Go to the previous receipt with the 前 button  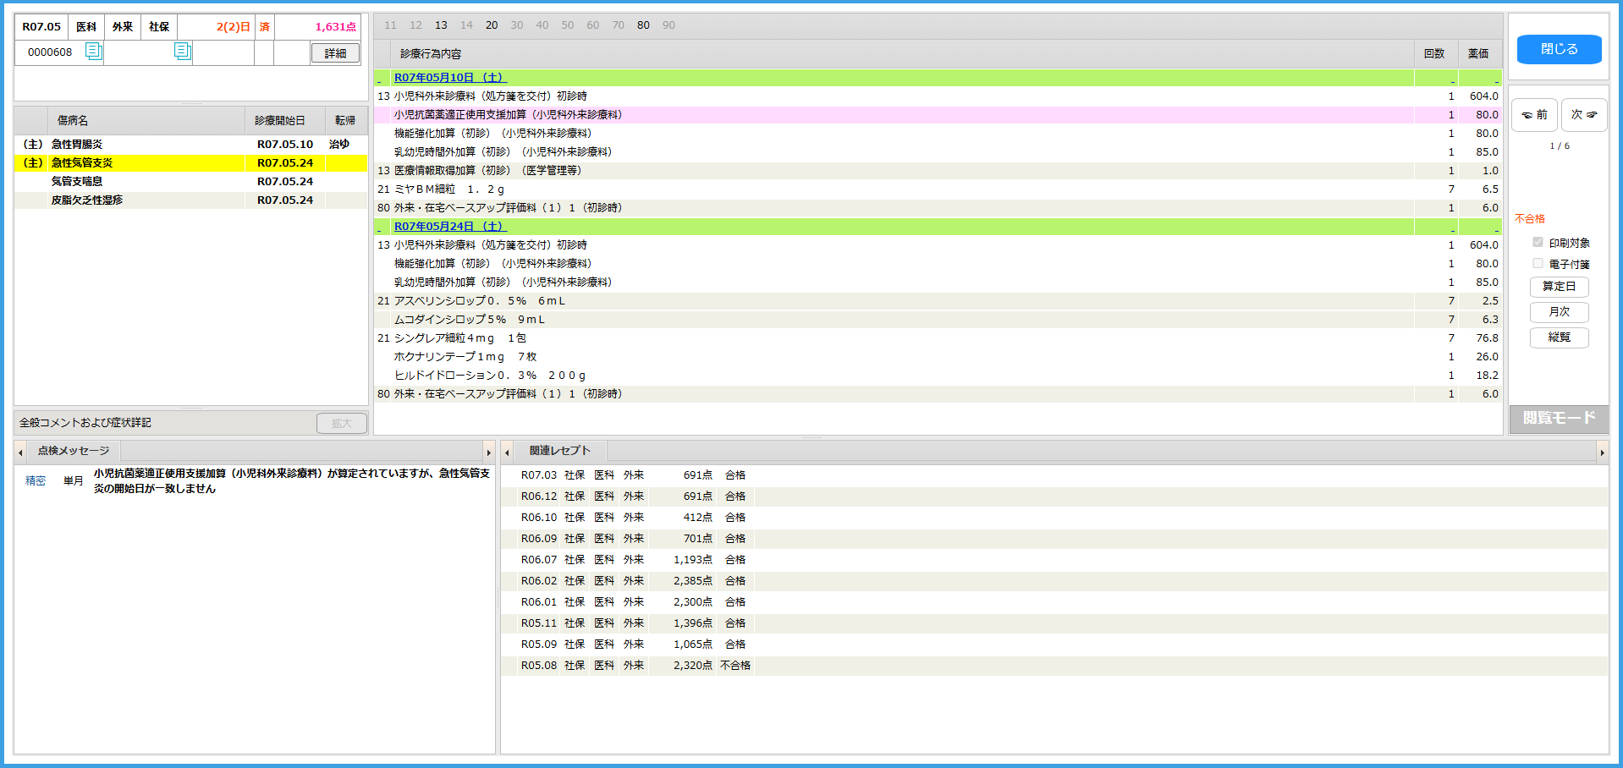pyautogui.click(x=1534, y=115)
